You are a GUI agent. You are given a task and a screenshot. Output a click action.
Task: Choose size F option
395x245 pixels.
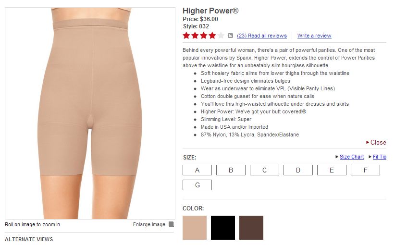[365, 170]
